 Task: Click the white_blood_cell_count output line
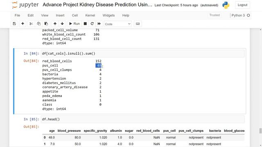coord(71,34)
